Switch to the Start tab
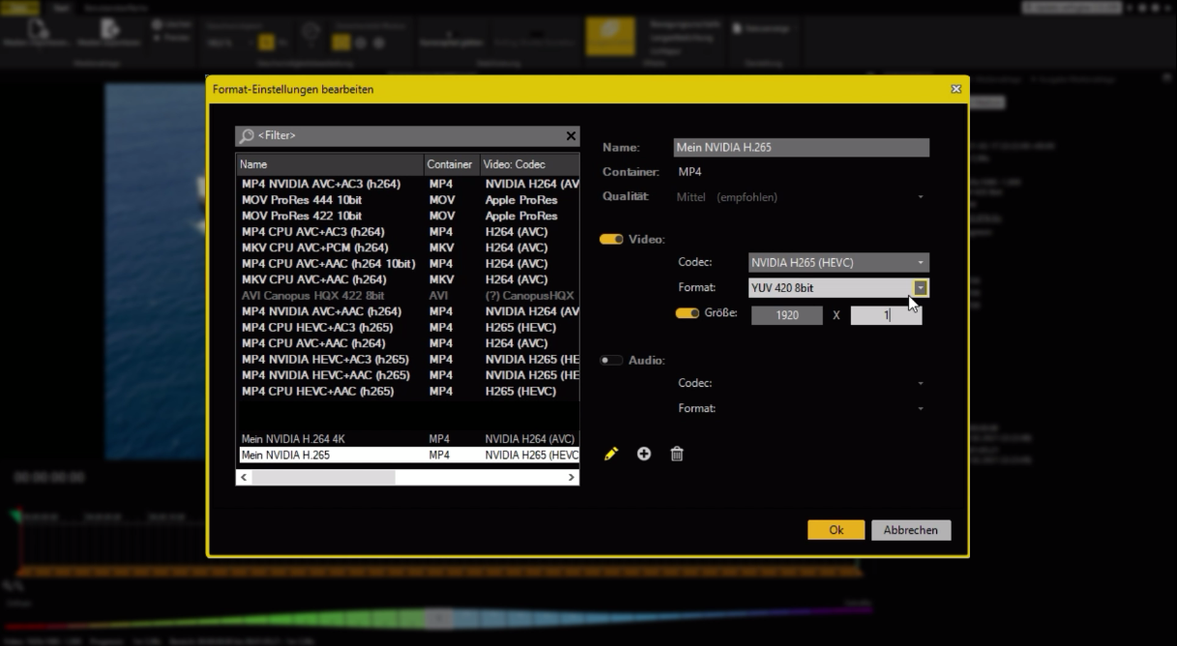The height and width of the screenshot is (646, 1177). pos(60,7)
